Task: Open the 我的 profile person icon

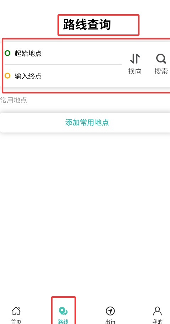Action: tap(157, 311)
